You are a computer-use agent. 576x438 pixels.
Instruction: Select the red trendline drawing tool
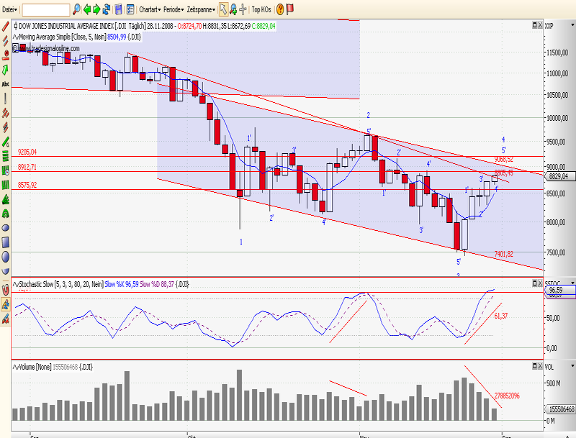point(6,27)
